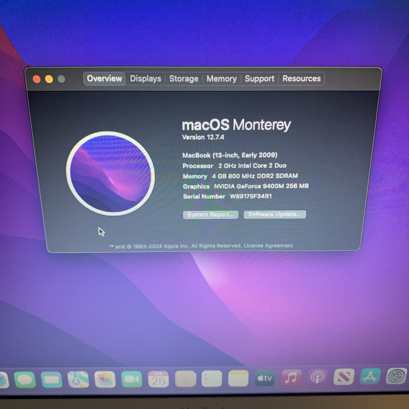Open Messages from the Dock
This screenshot has height=409, width=409.
(25, 380)
